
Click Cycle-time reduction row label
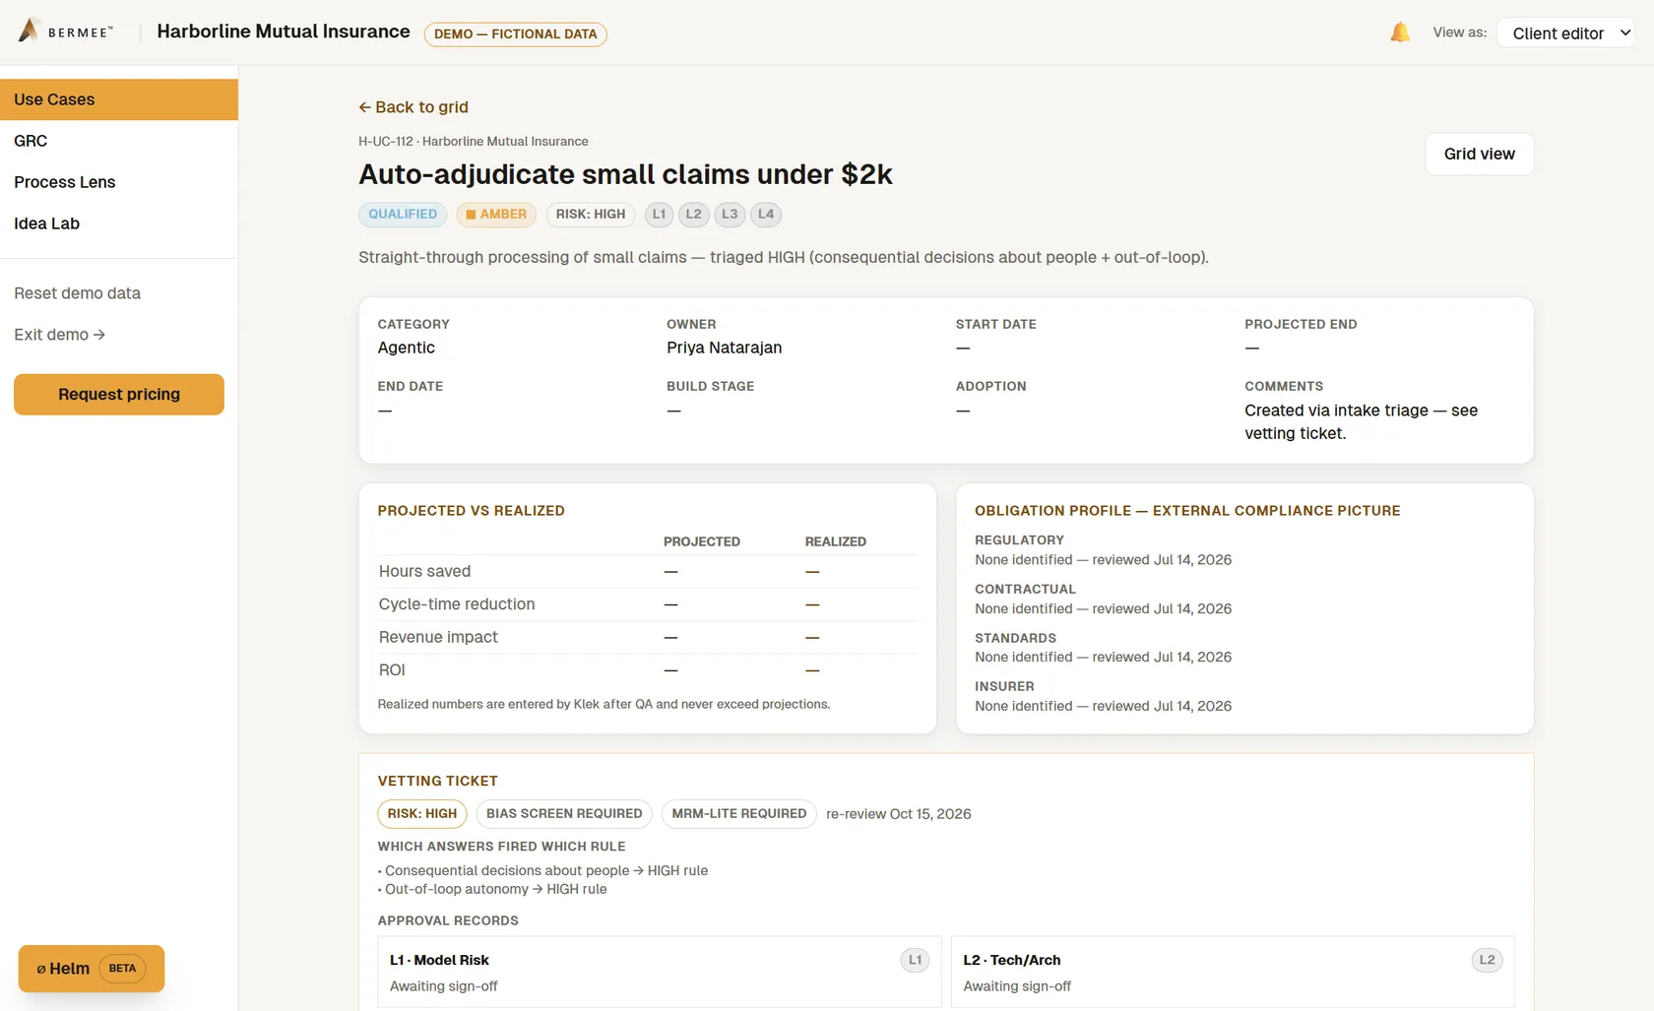pyautogui.click(x=457, y=604)
